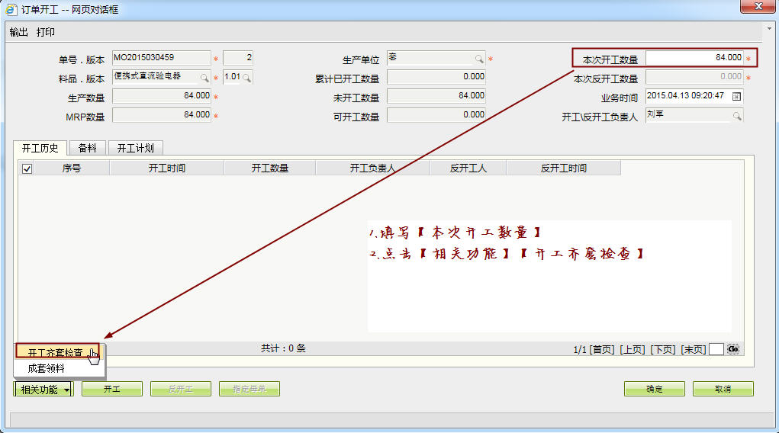
Task: Open the 生产单位 lookup magnifier
Action: coord(479,59)
